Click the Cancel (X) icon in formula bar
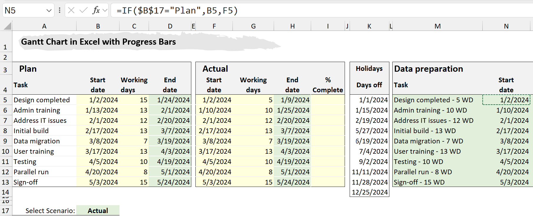This screenshot has width=533, height=216. click(71, 11)
